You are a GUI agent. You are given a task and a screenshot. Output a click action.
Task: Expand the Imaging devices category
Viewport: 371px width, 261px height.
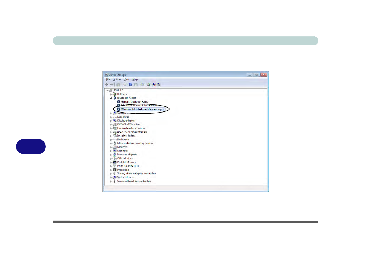tap(111, 136)
